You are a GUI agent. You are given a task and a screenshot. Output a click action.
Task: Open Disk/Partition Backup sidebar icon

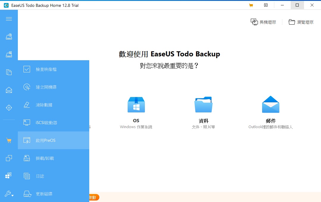point(9,36)
